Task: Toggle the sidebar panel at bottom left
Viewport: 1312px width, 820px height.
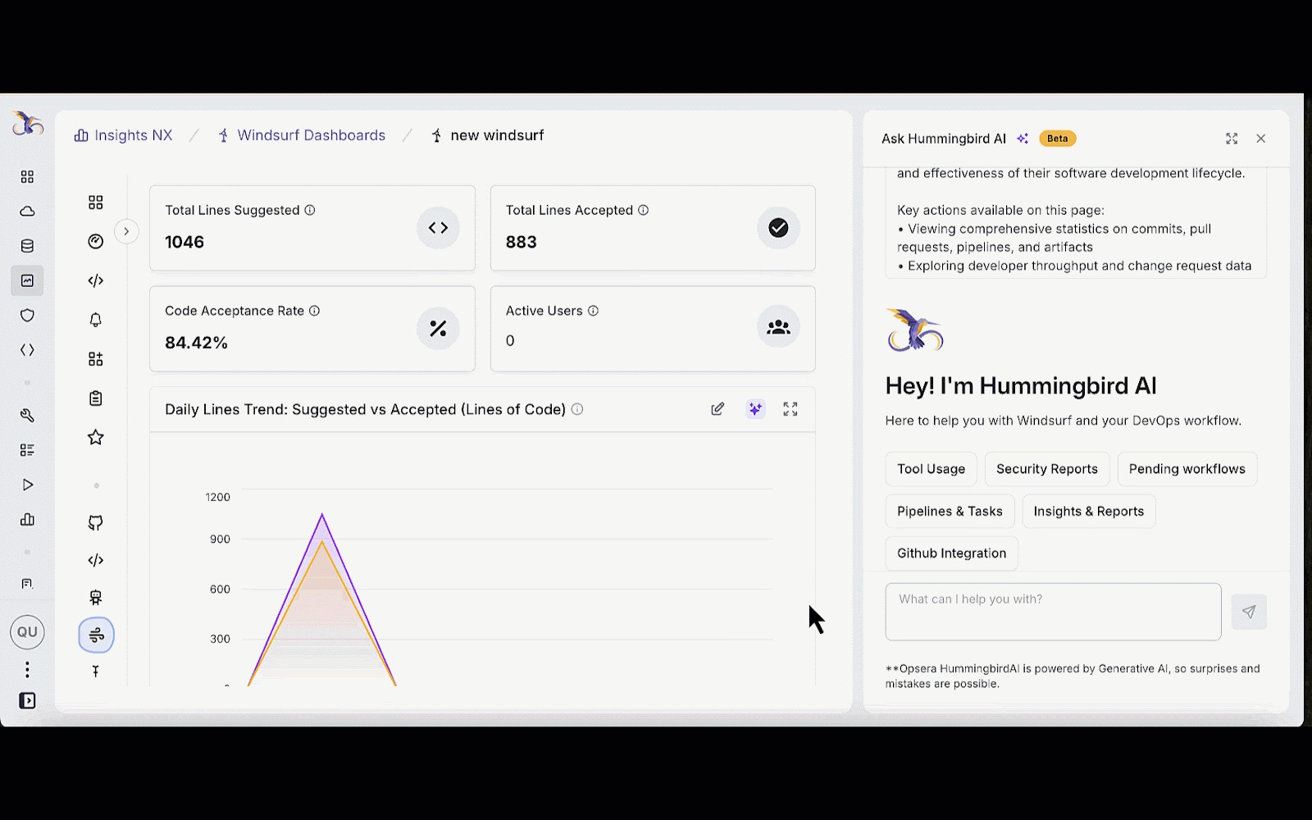Action: pyautogui.click(x=27, y=701)
